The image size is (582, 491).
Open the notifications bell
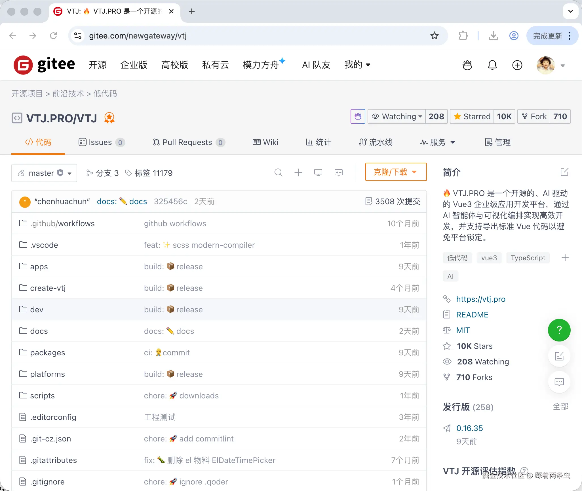click(492, 65)
